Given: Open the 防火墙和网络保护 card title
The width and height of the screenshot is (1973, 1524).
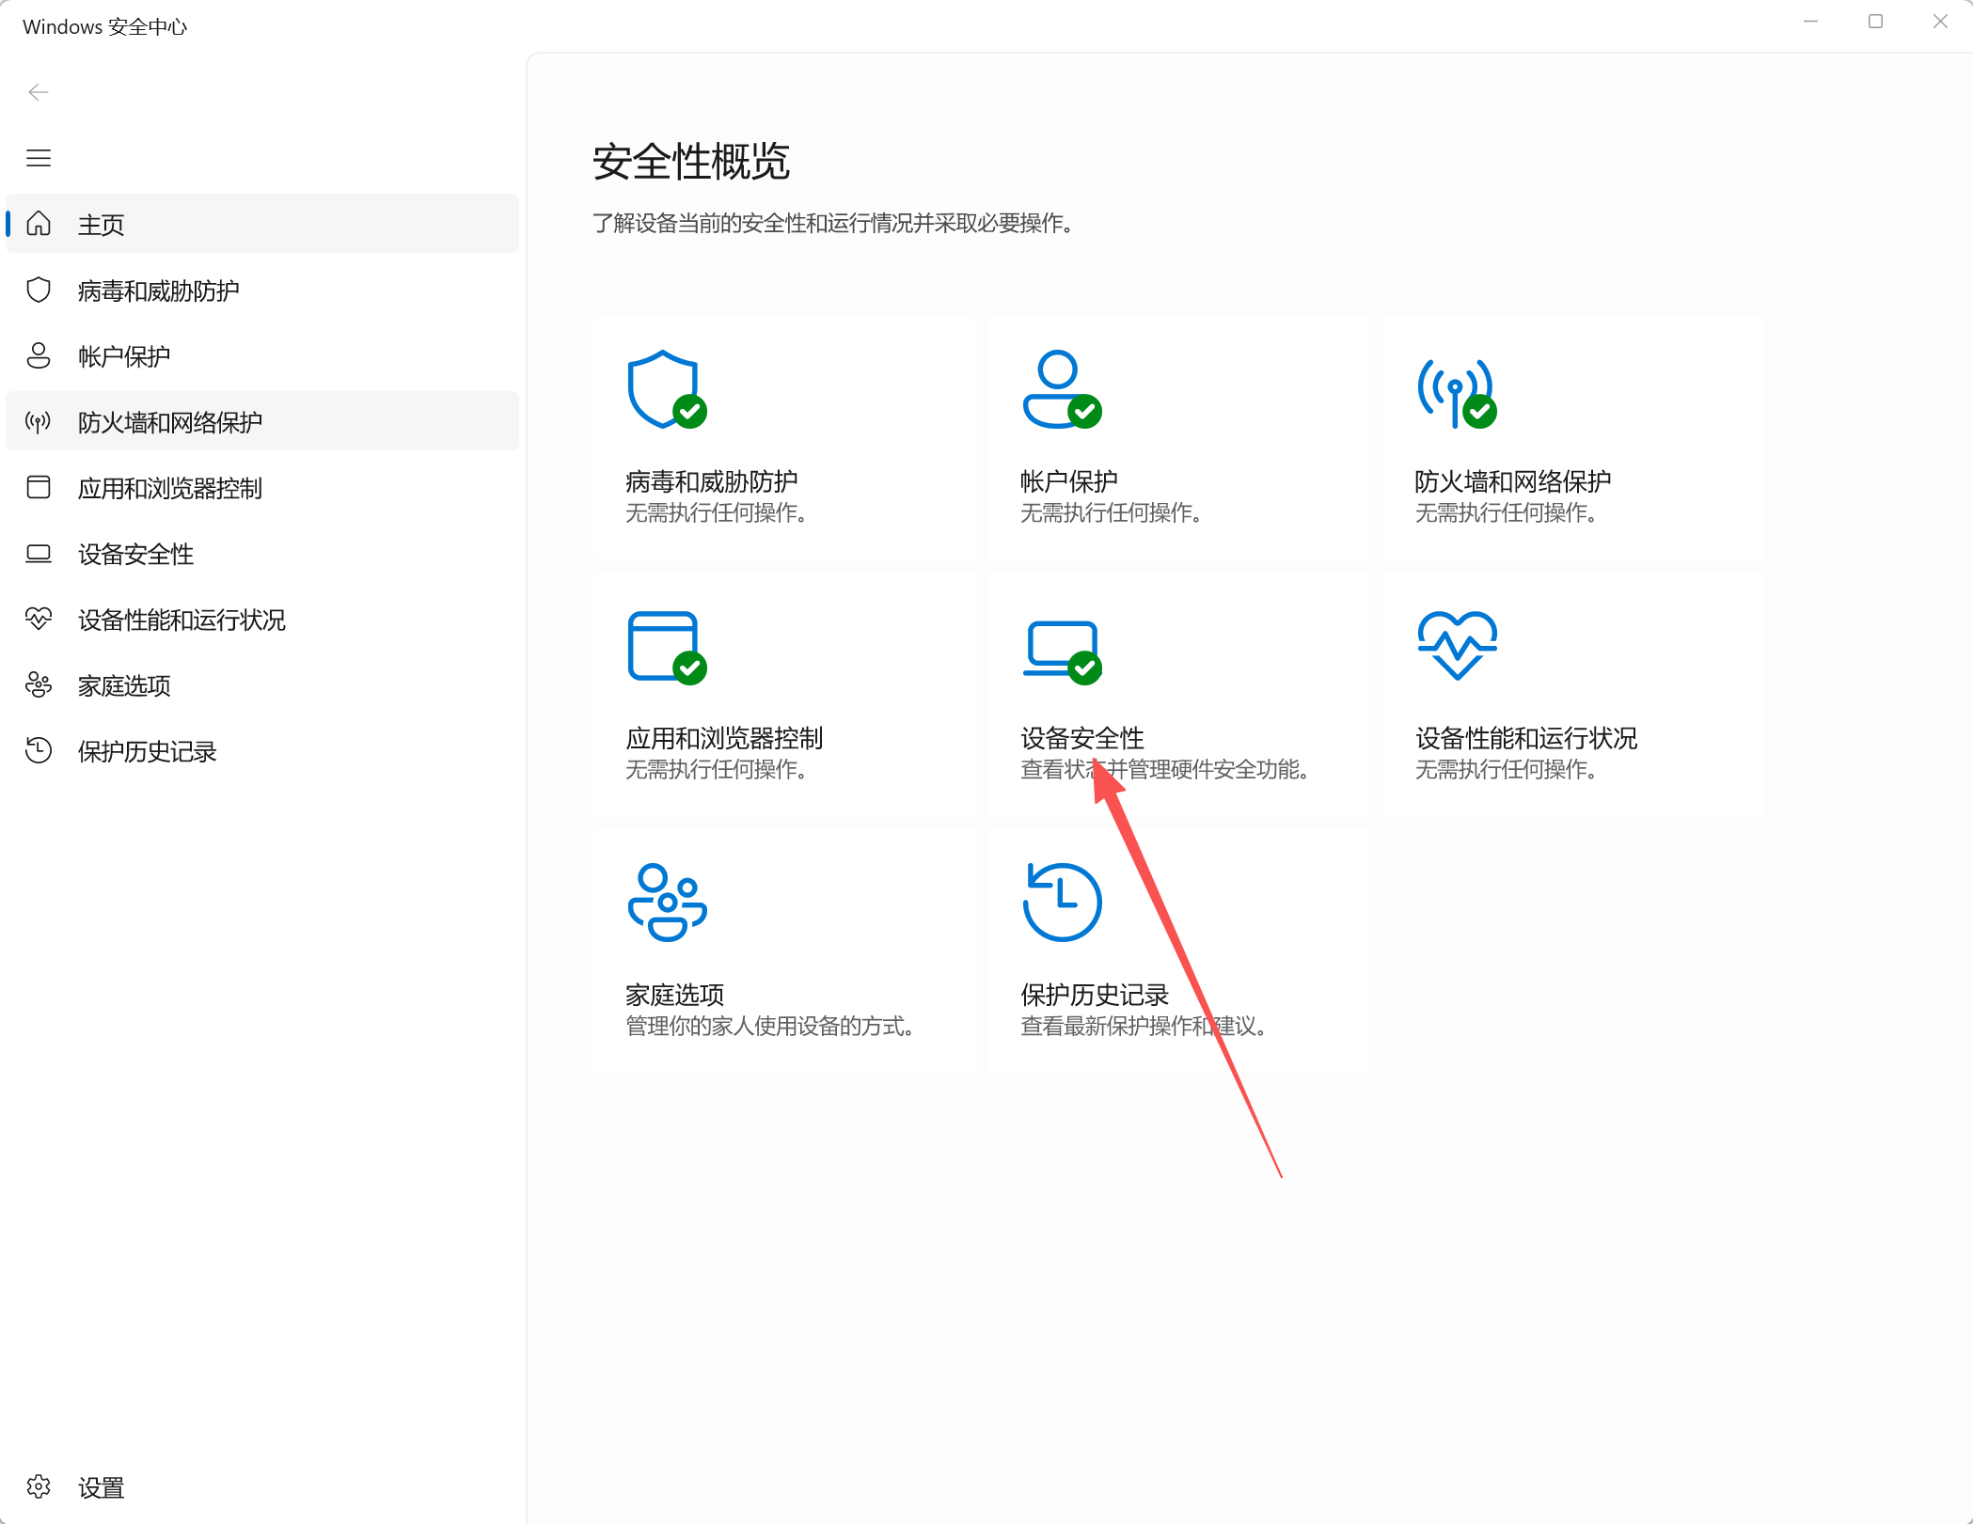Looking at the screenshot, I should 1513,481.
